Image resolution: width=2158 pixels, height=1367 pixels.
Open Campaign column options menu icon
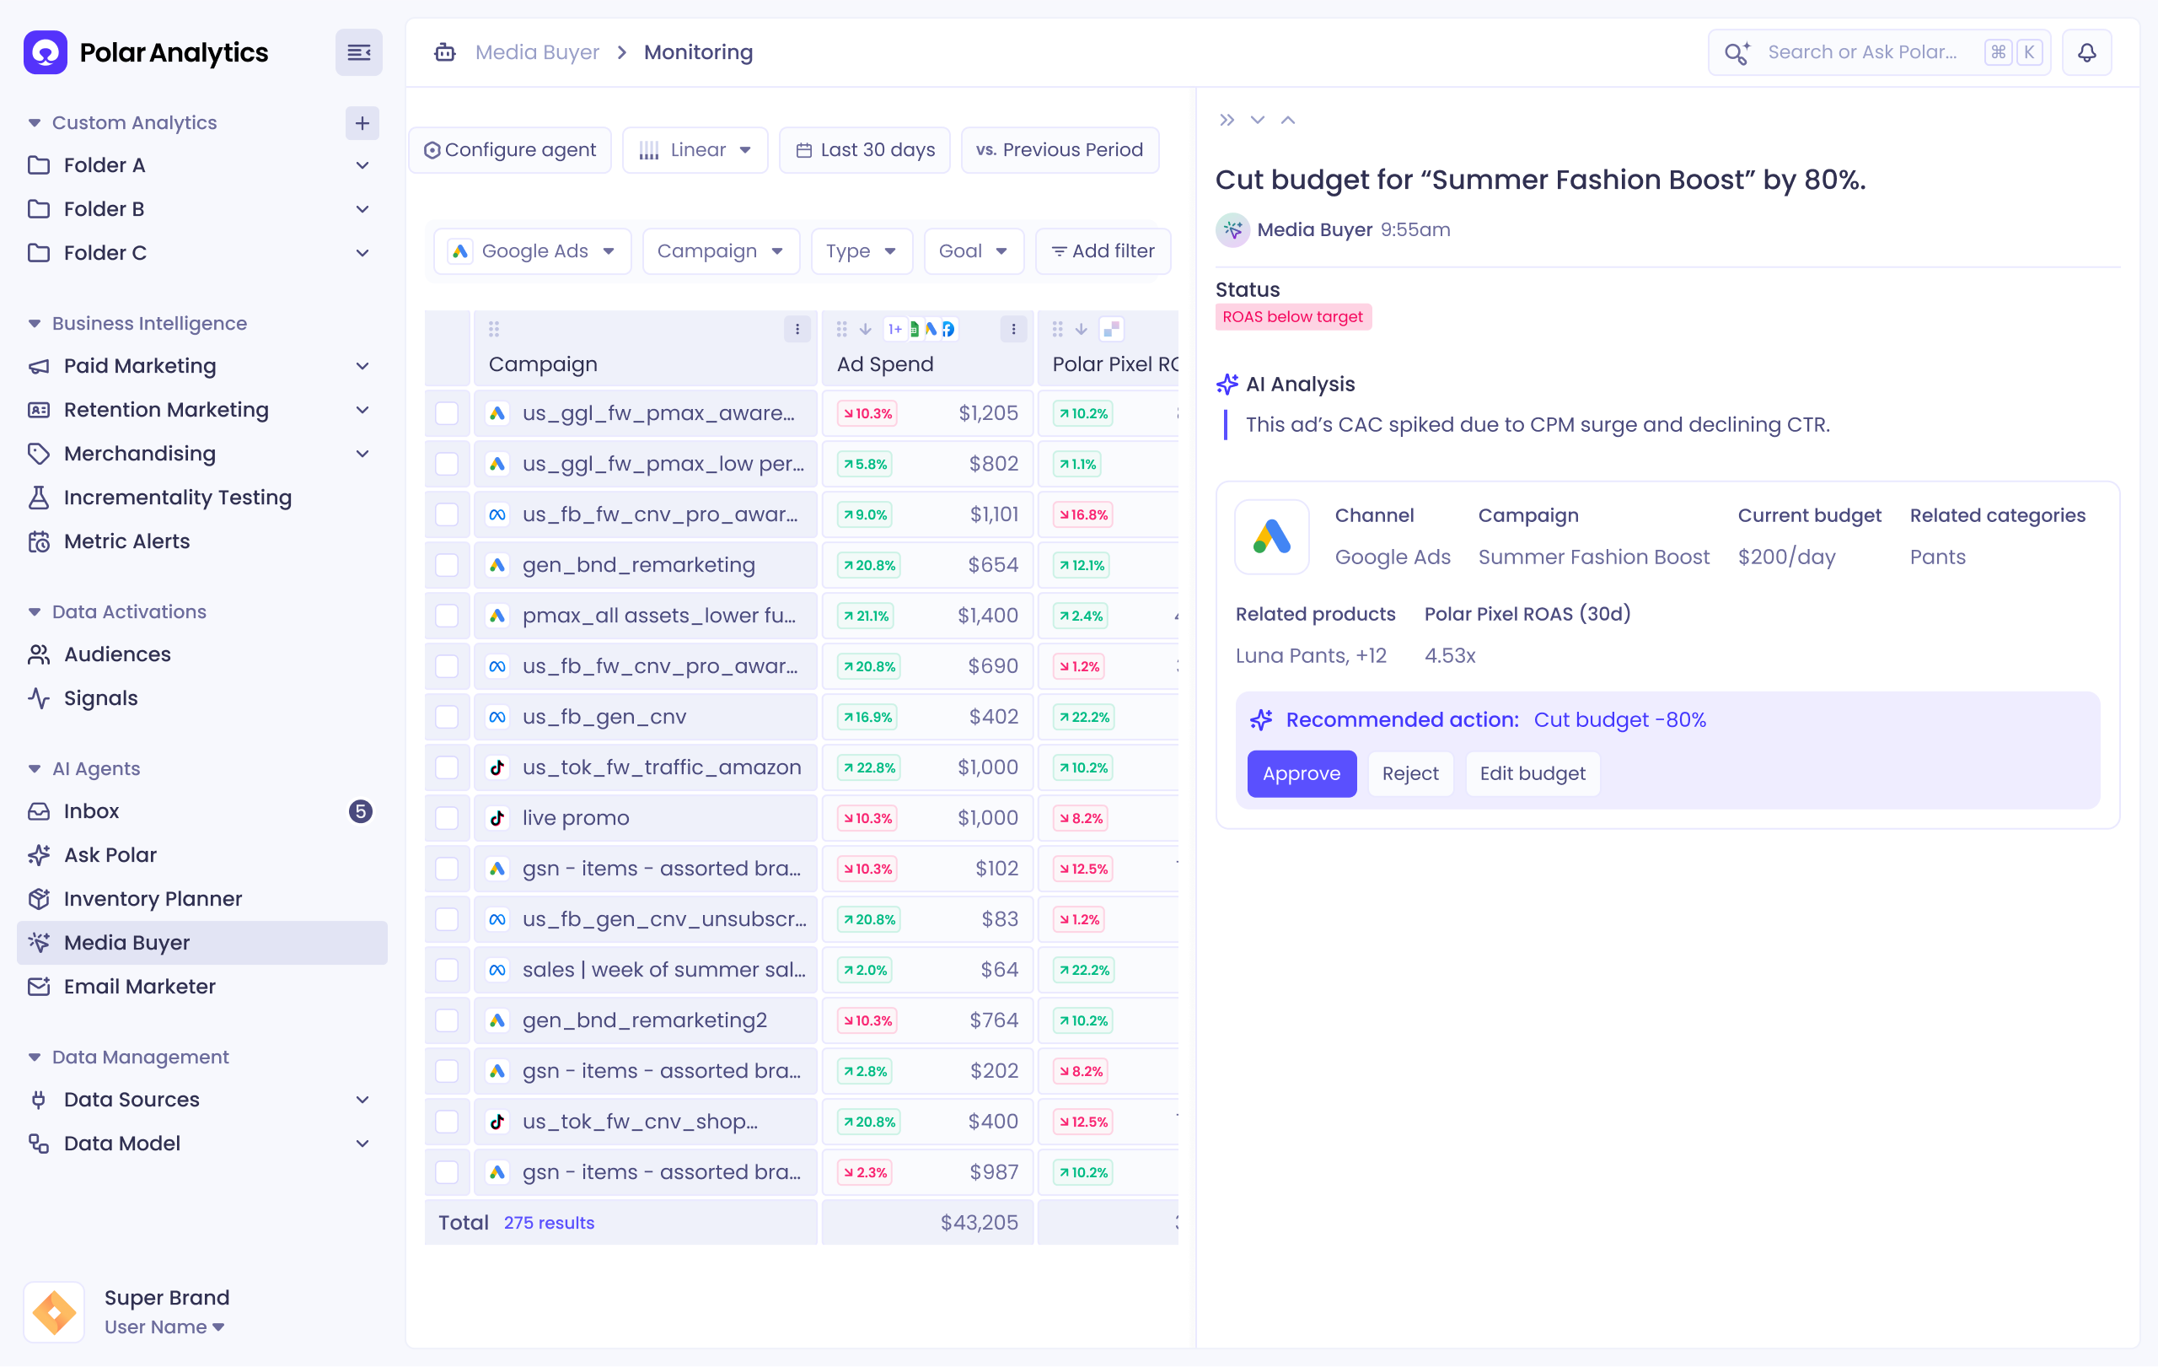(x=797, y=330)
